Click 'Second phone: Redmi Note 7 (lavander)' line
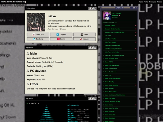The width and height of the screenshot is (163, 122). coord(45,62)
